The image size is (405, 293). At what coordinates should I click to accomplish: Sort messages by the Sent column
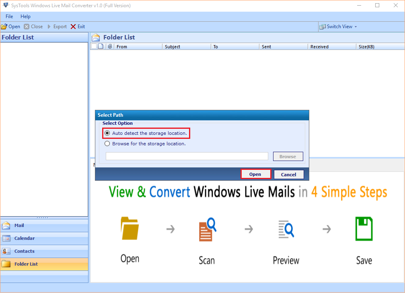pos(284,47)
